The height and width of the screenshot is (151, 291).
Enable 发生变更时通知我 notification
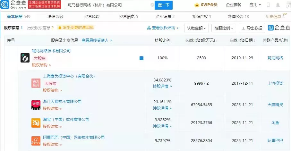point(76,28)
